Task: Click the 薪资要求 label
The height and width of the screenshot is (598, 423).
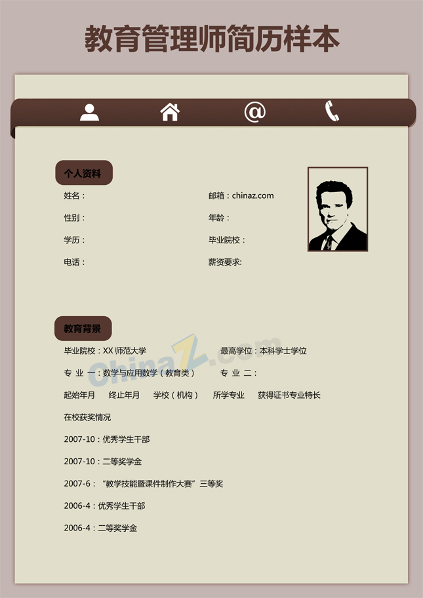Action: point(225,262)
